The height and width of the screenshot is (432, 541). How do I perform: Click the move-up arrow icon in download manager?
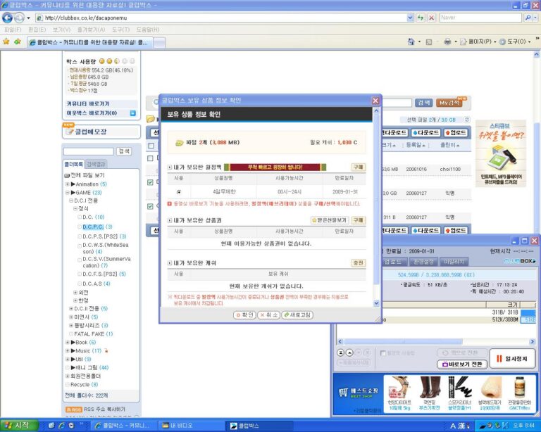pos(349,352)
